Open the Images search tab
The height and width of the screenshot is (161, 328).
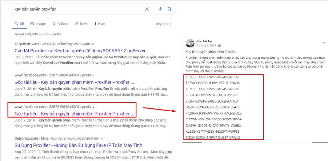pos(38,24)
